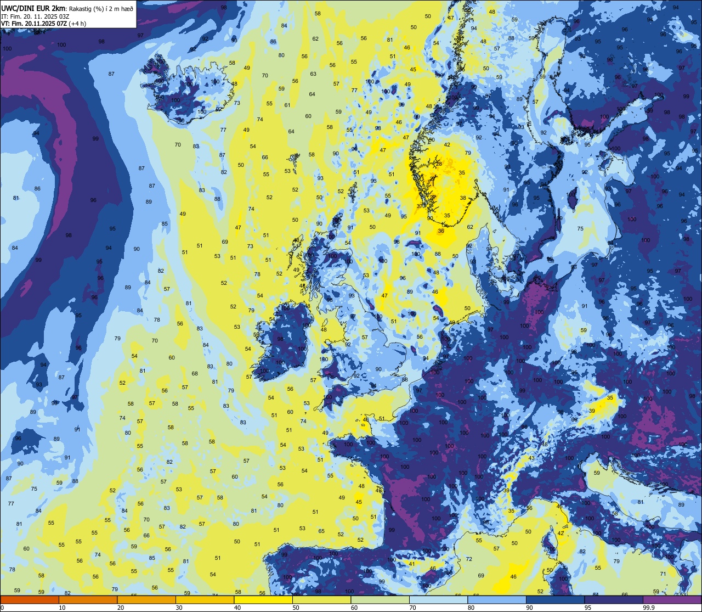Click the darkest orange 0–10 legend segment
The height and width of the screenshot is (612, 702).
(x=30, y=599)
